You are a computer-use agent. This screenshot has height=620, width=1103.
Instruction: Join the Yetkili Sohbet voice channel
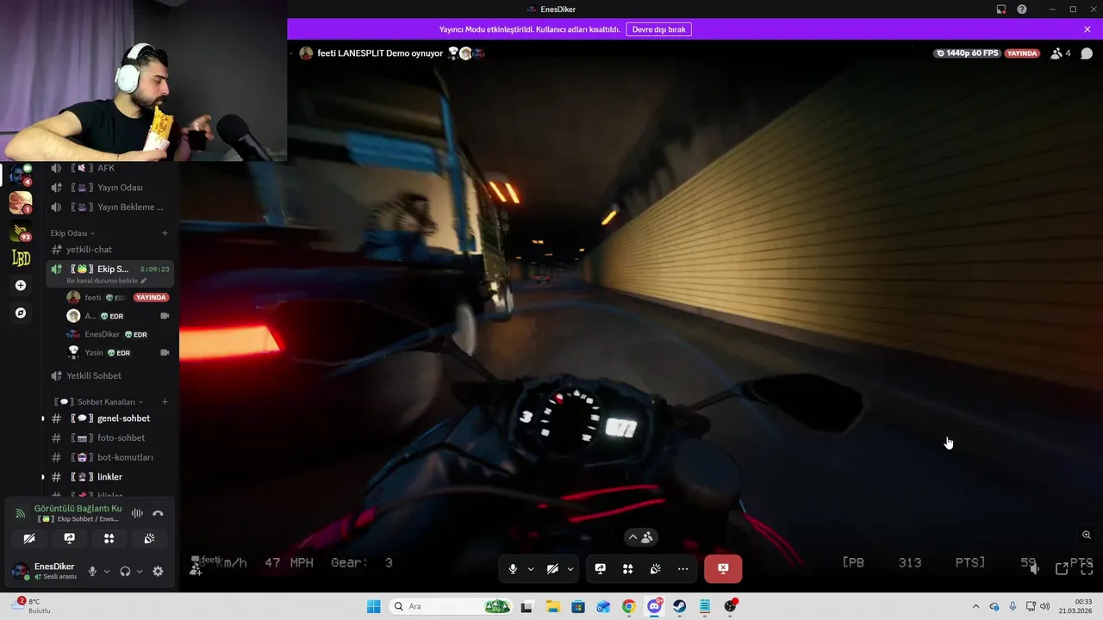point(110,376)
